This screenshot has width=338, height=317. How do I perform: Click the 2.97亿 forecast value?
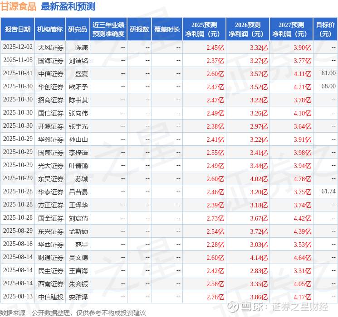pos(259,126)
